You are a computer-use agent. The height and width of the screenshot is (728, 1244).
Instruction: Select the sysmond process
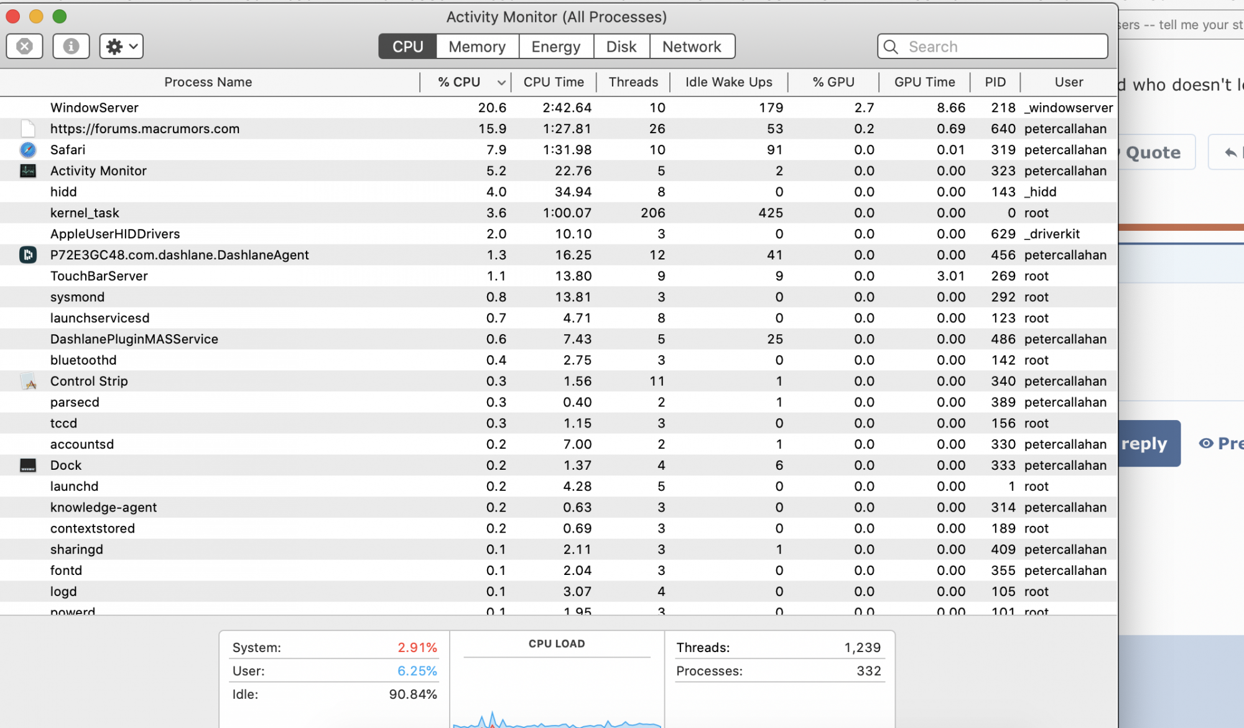pos(559,297)
